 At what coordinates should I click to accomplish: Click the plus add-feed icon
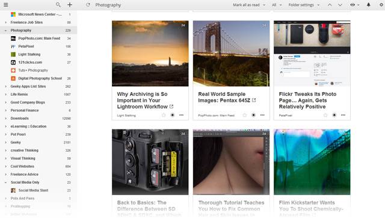pyautogui.click(x=70, y=5)
